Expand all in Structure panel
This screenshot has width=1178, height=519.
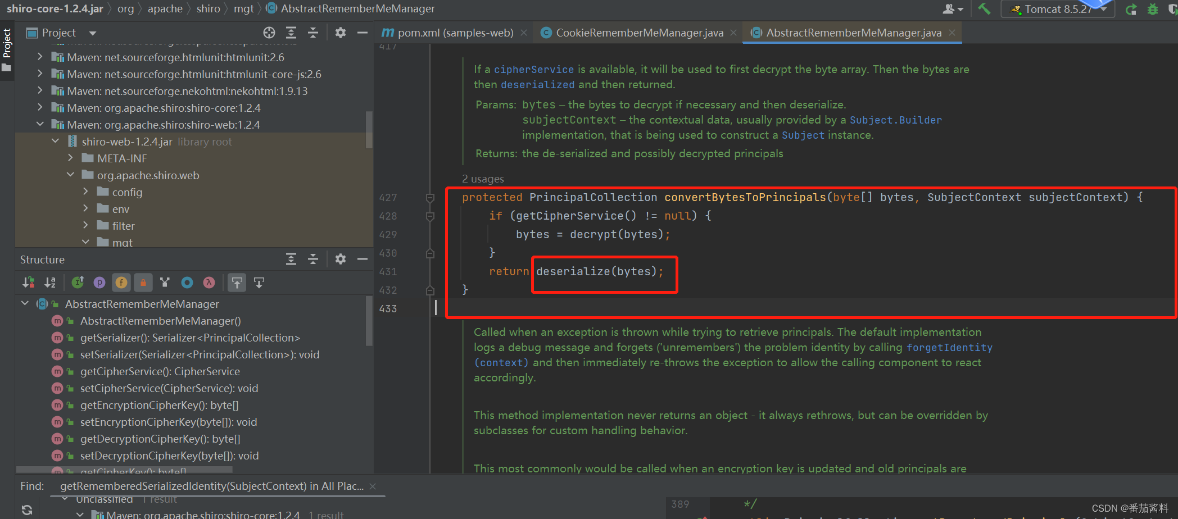tap(291, 259)
